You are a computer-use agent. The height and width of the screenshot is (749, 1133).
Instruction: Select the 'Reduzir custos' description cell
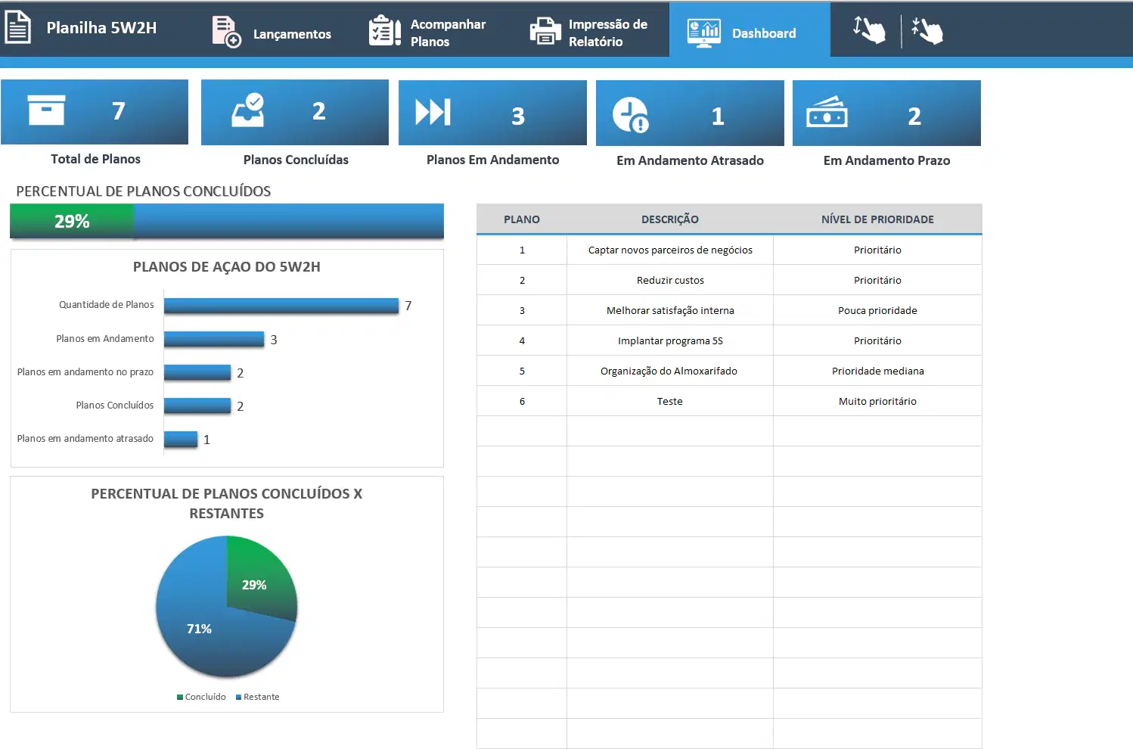[670, 280]
